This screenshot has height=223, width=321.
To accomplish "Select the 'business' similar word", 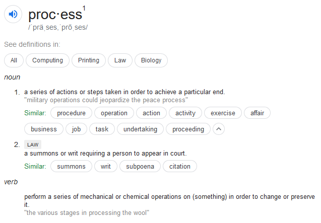I will point(43,129).
